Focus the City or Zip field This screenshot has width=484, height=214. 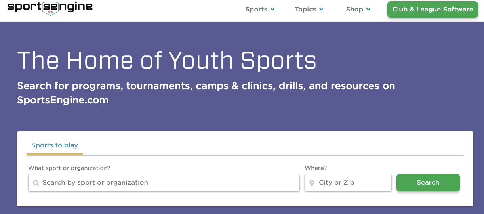point(348,183)
